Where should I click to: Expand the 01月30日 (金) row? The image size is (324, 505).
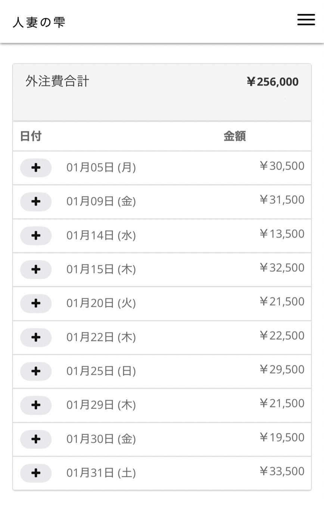36,439
